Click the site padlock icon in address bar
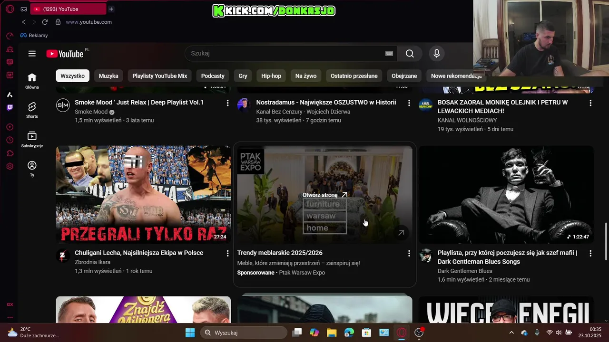 (x=58, y=22)
